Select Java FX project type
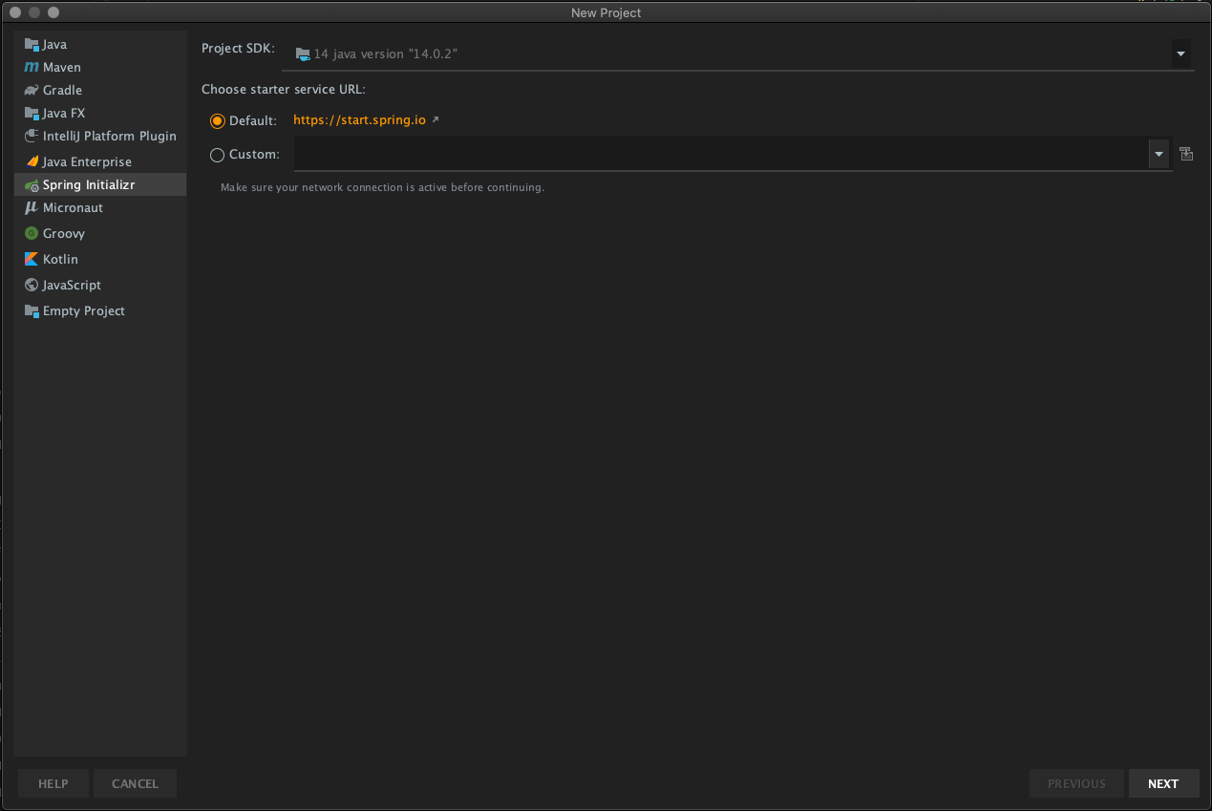The height and width of the screenshot is (811, 1212). [x=100, y=114]
